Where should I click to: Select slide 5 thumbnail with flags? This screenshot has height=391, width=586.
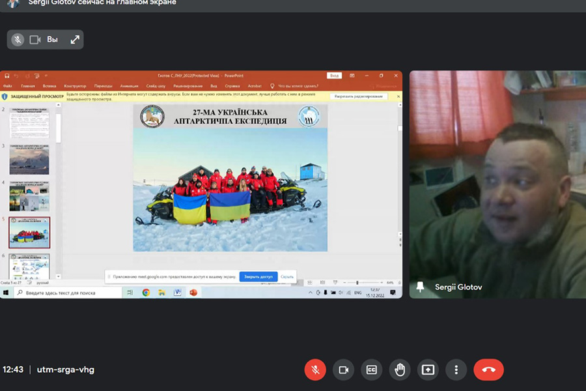click(x=29, y=233)
